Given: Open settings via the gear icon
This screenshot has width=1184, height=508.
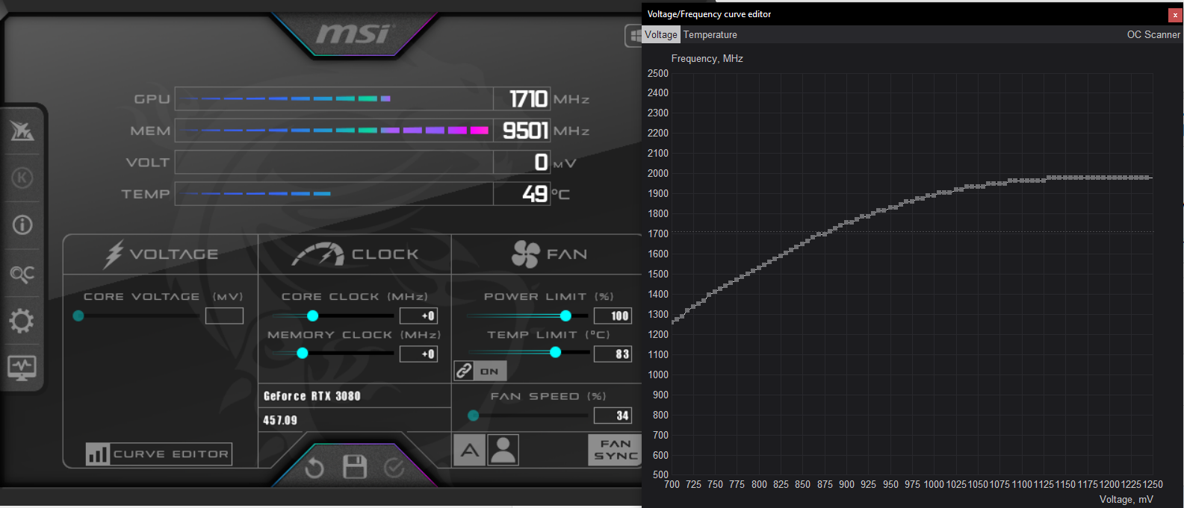Looking at the screenshot, I should point(22,322).
